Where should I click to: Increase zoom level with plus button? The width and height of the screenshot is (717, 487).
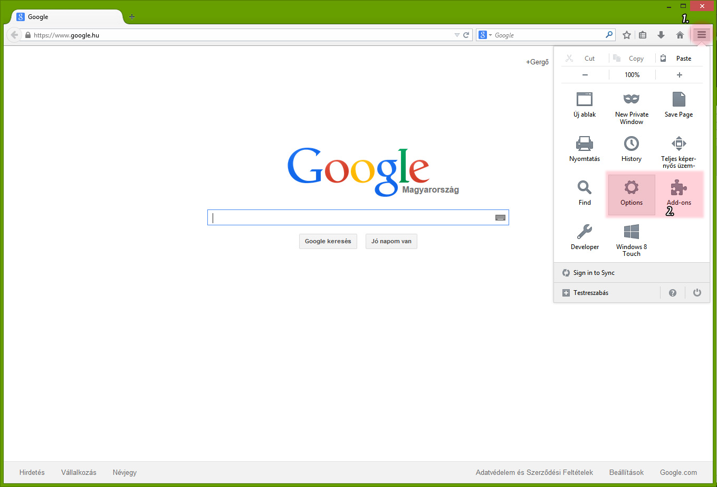point(679,75)
